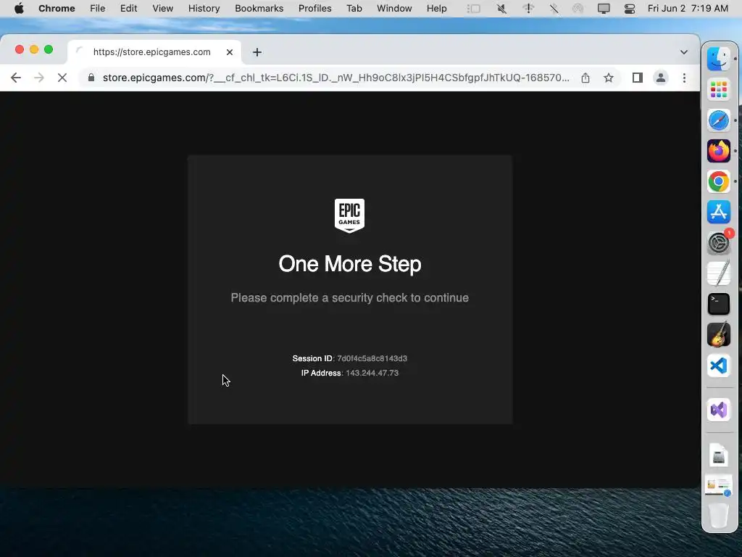This screenshot has width=742, height=557.
Task: Launch Terminal from the Dock
Action: point(719,304)
